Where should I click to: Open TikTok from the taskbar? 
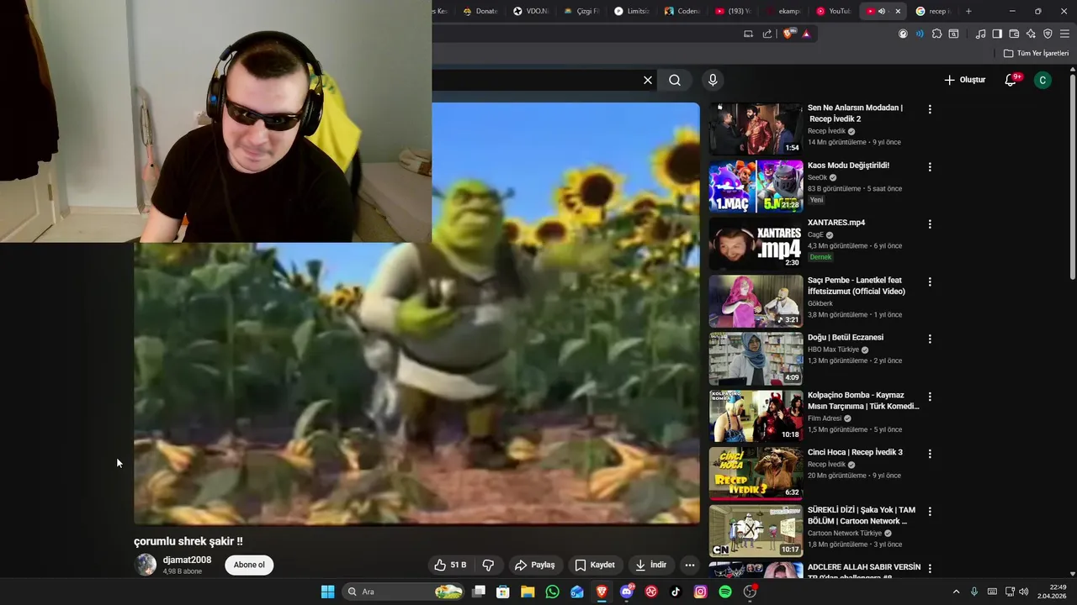pos(676,592)
